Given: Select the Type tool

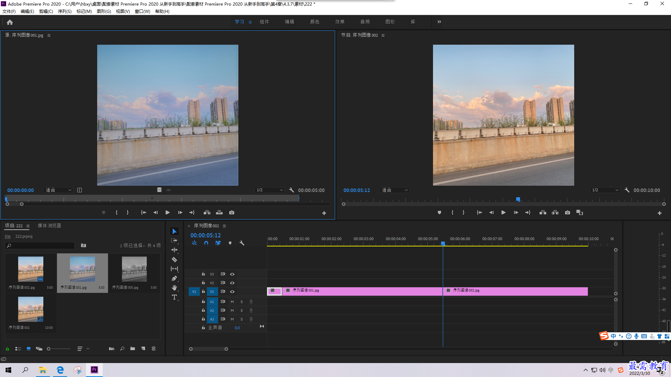Looking at the screenshot, I should click(174, 297).
